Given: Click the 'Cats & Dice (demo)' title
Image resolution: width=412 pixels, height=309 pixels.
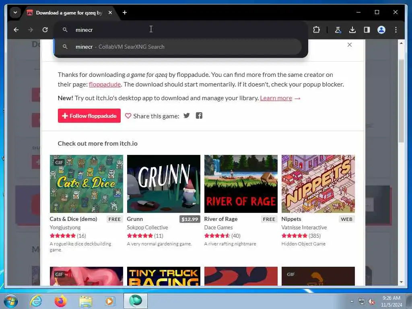Looking at the screenshot, I should (73, 219).
